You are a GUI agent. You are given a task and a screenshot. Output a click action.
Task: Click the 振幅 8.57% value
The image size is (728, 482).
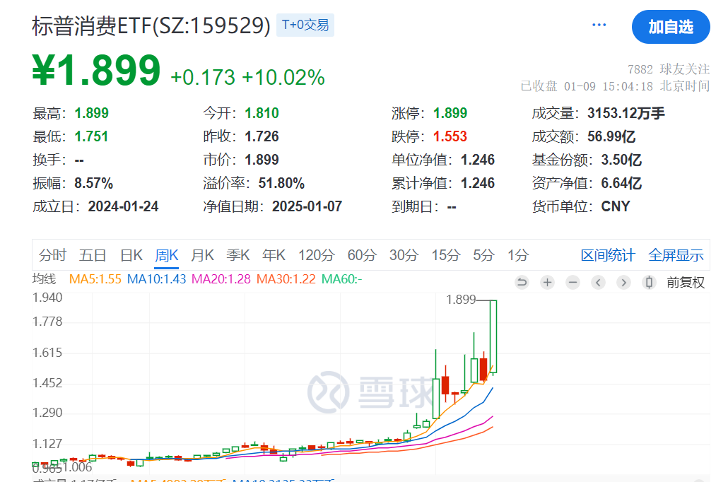tap(93, 183)
